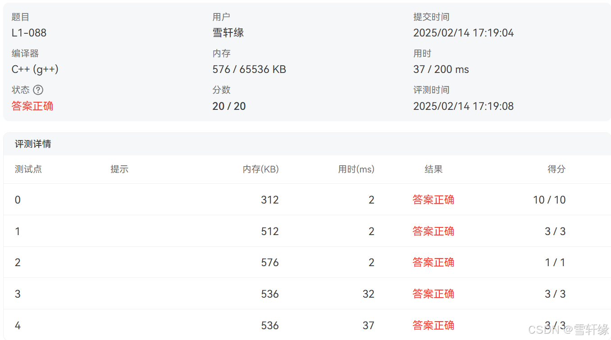Image resolution: width=611 pixels, height=340 pixels.
Task: Click the 结果 column header
Action: (433, 169)
